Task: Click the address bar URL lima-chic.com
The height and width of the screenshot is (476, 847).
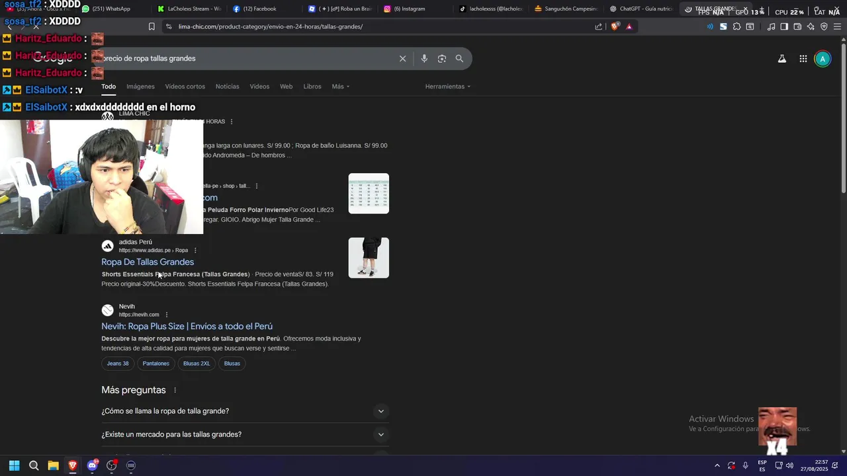Action: coord(271,26)
